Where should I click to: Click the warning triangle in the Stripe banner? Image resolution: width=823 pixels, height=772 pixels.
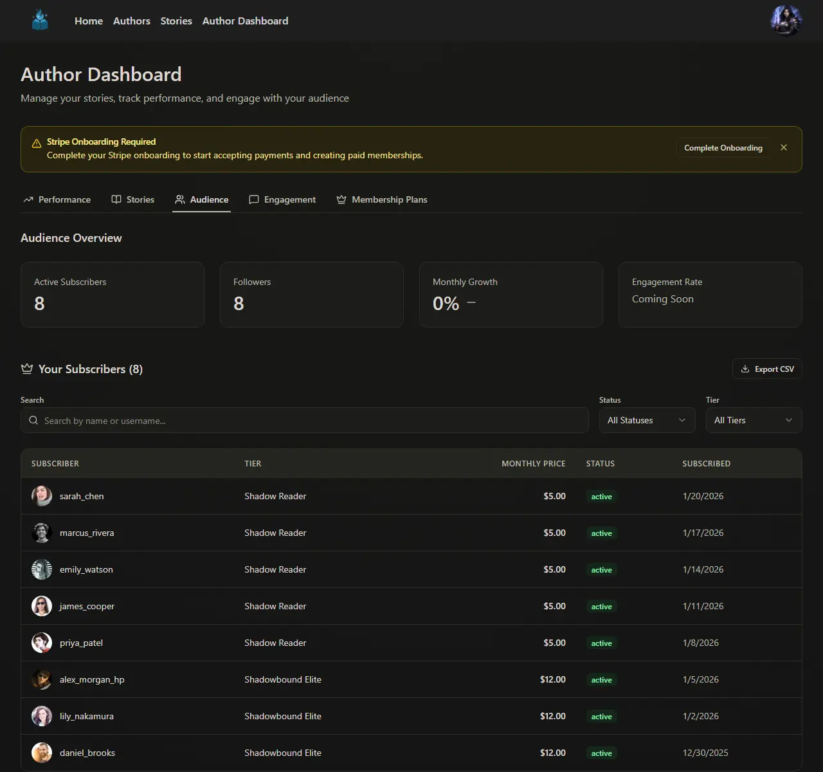[x=36, y=142]
